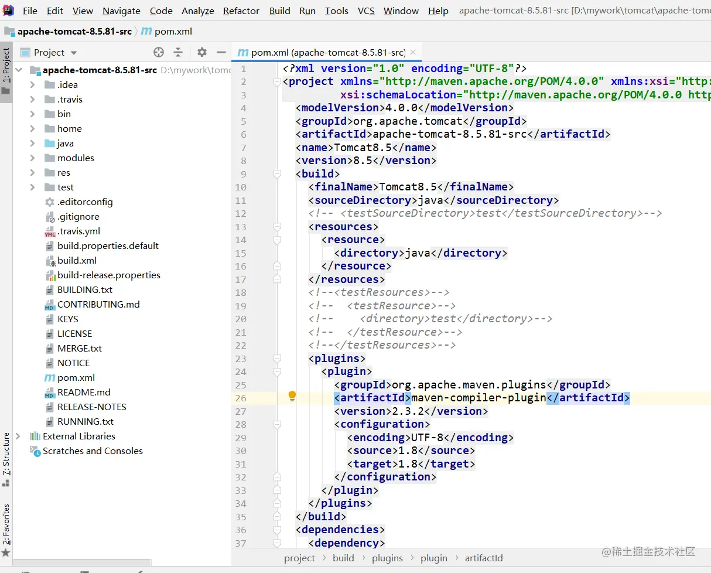Click the build-release.properties file icon
The width and height of the screenshot is (711, 573).
[x=50, y=275]
